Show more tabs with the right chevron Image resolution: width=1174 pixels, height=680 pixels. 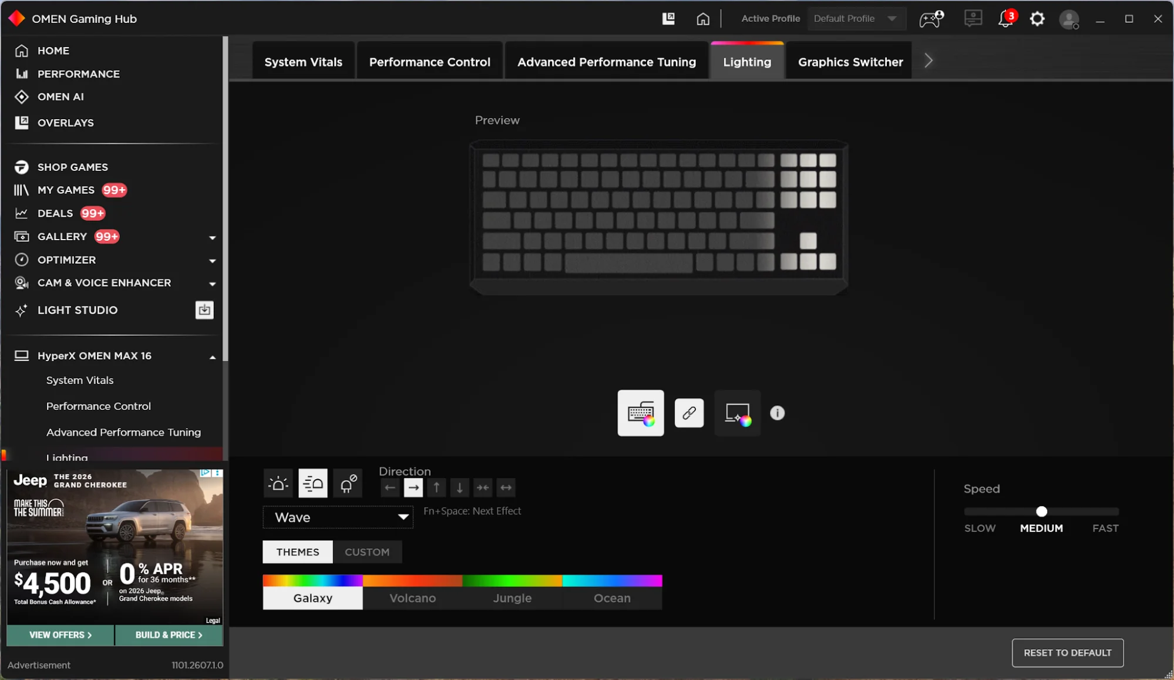[x=929, y=60]
